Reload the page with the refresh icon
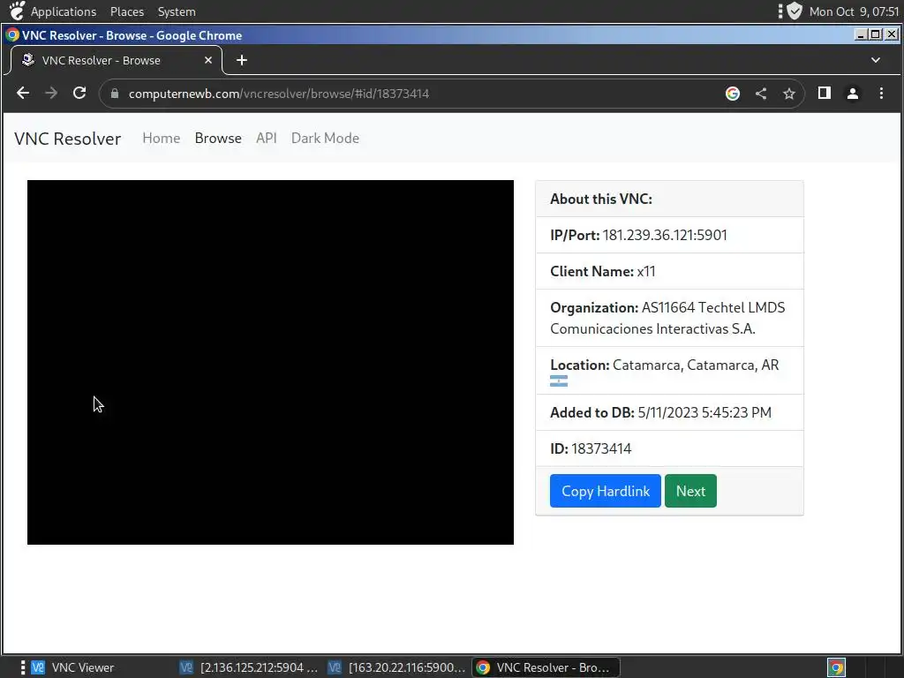Image resolution: width=904 pixels, height=678 pixels. tap(79, 93)
